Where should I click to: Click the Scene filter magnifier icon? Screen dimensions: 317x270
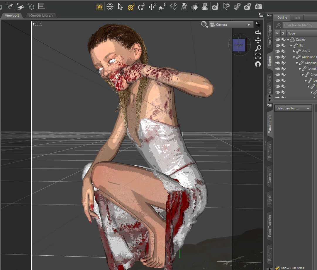[278, 25]
